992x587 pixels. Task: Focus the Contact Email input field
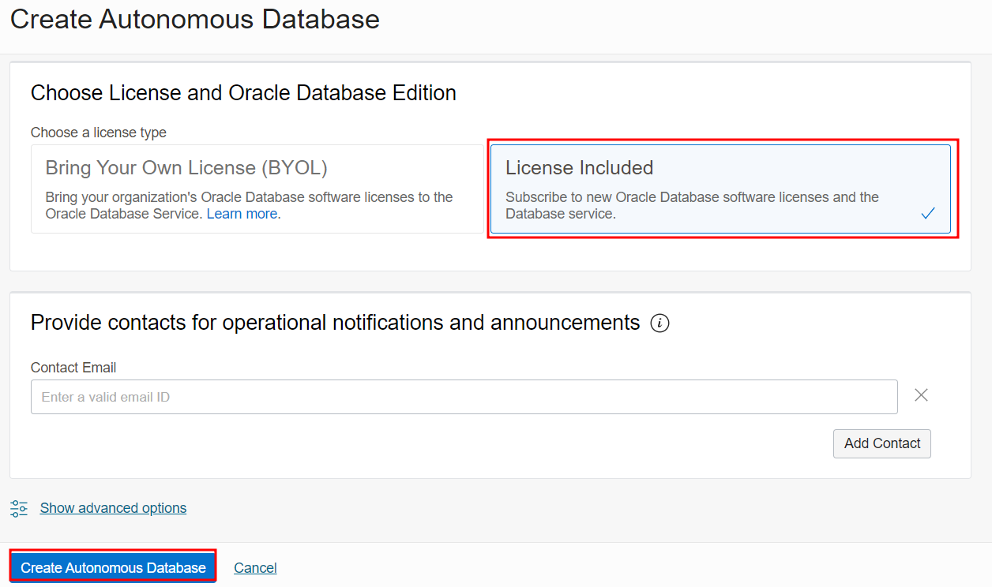(464, 397)
